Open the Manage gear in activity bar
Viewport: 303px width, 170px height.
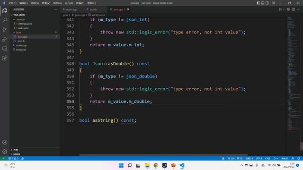point(5,152)
